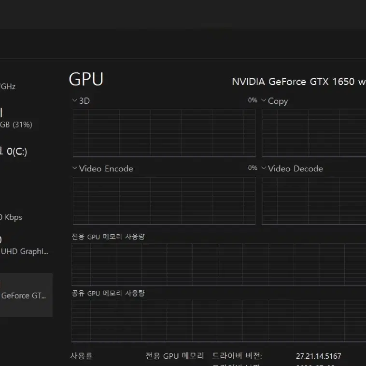
Task: Click the Video Encode usage graph
Action: point(164,201)
